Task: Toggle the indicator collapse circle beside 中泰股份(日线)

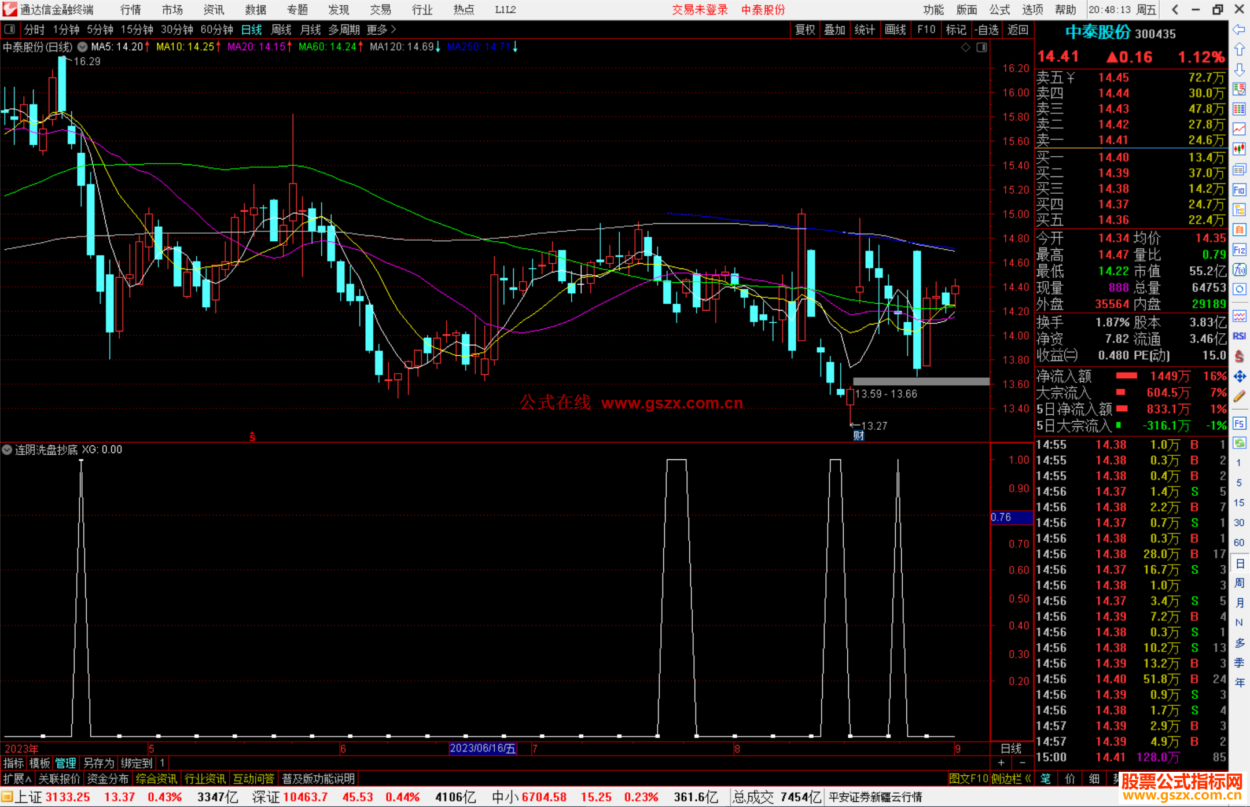Action: (83, 47)
